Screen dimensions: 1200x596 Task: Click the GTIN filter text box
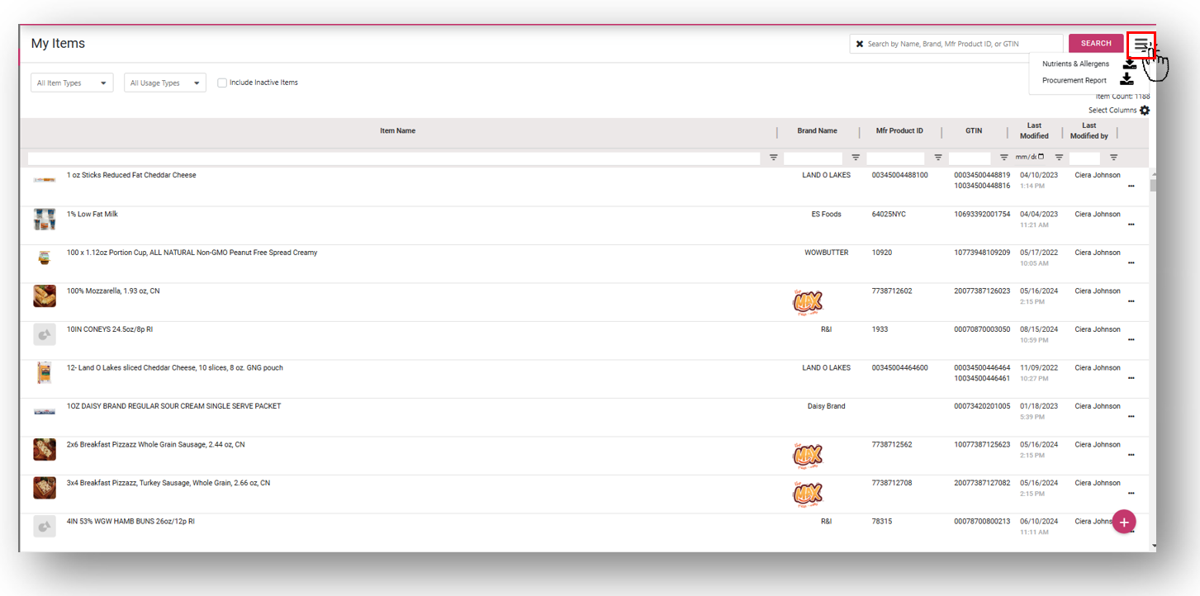pos(970,158)
